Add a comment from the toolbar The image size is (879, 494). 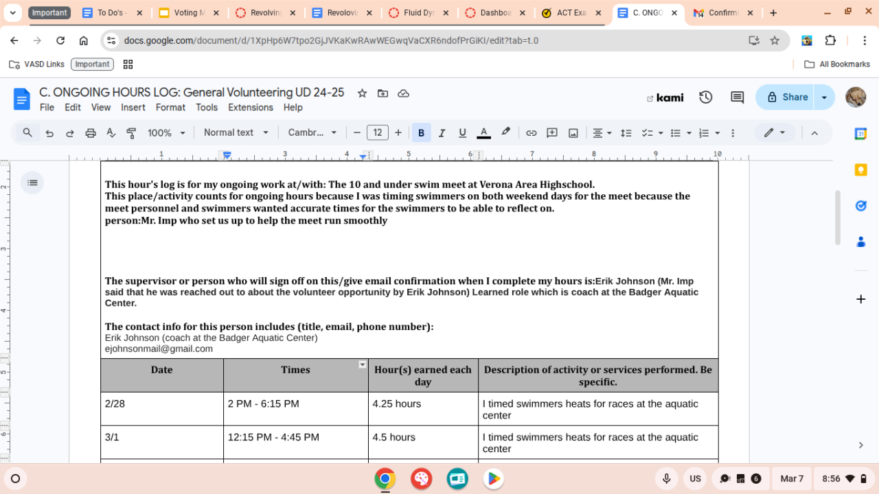coord(552,133)
